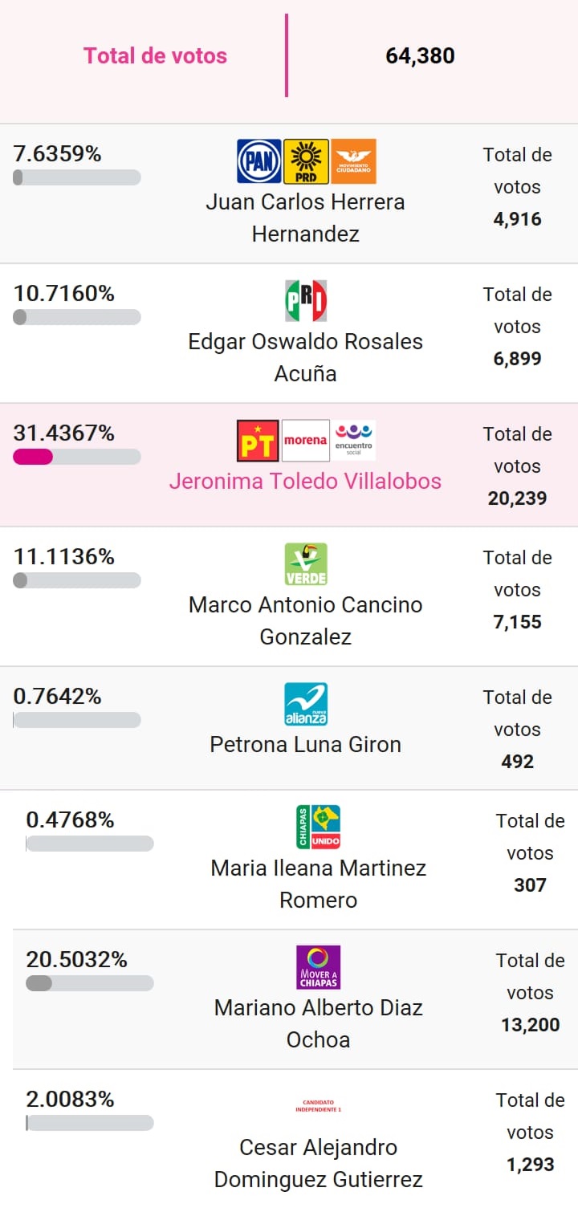Click the Nueva Alianza logo
Viewport: 578px width, 1220px height.
pyautogui.click(x=306, y=704)
